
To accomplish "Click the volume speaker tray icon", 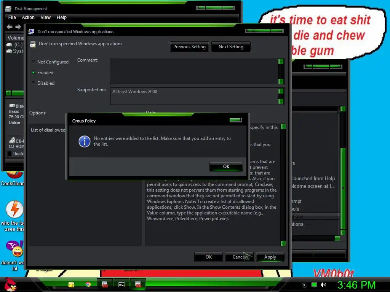I will (323, 285).
